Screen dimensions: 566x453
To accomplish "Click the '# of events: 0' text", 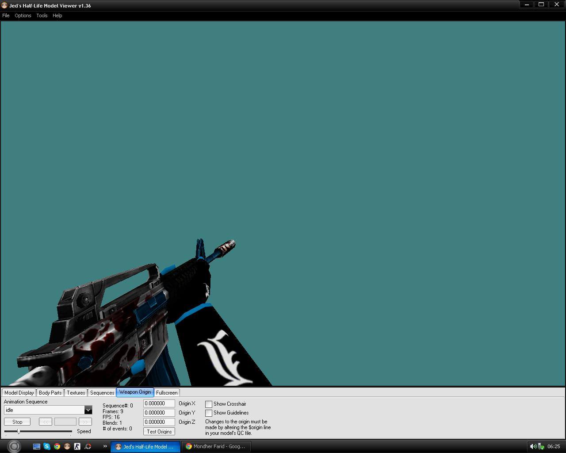I will [117, 429].
